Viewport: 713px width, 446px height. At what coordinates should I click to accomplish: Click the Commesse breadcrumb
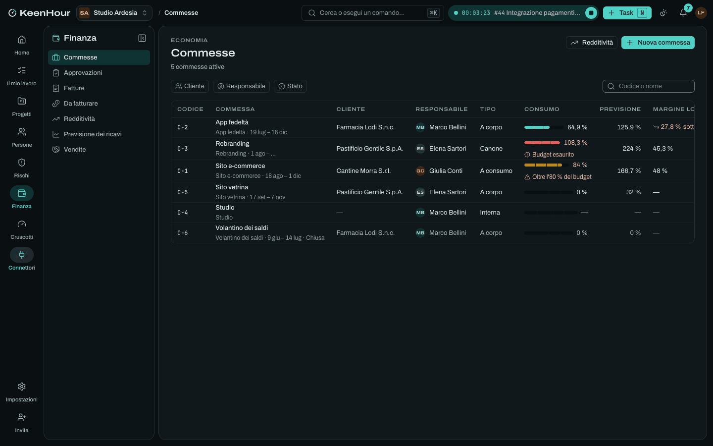(181, 13)
